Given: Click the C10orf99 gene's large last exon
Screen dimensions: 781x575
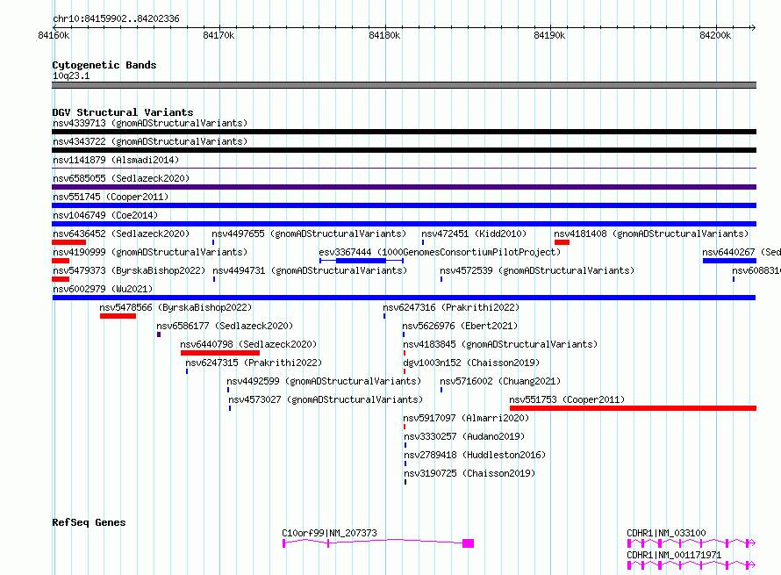Looking at the screenshot, I should tap(469, 543).
